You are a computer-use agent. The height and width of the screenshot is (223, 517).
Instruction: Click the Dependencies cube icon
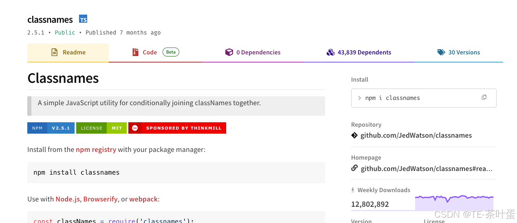point(229,52)
